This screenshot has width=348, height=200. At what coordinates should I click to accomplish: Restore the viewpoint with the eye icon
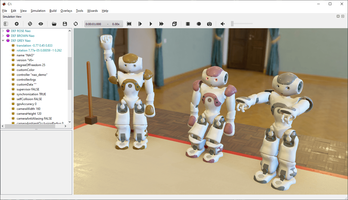(x=41, y=24)
